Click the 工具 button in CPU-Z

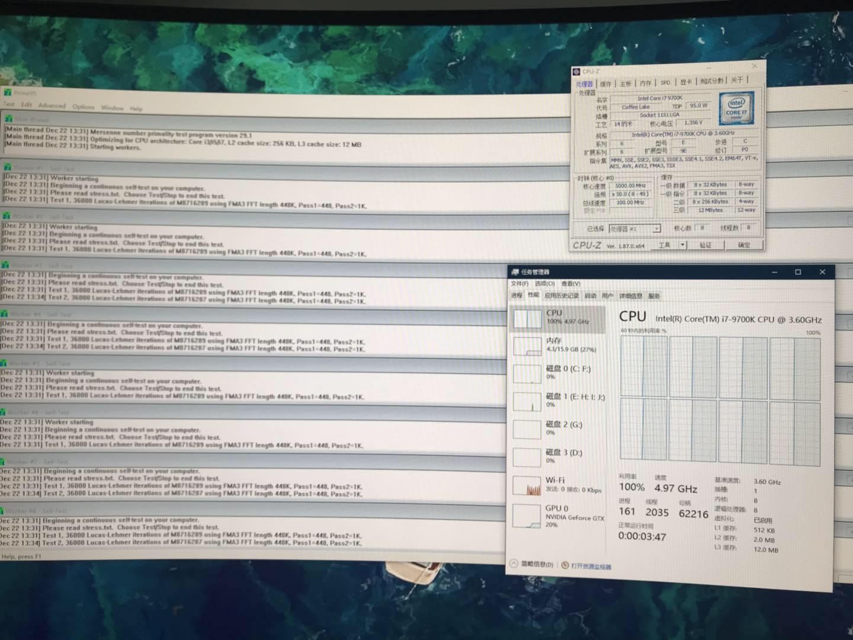(x=664, y=245)
